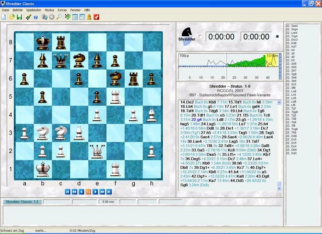Select 22...Ka8 in the move list
The width and height of the screenshot is (322, 234).
click(x=291, y=43)
